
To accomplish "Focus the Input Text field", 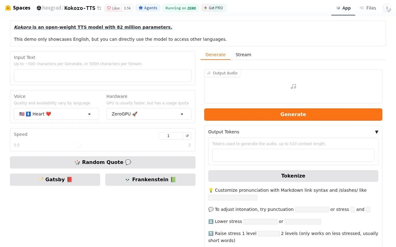I will pyautogui.click(x=103, y=75).
